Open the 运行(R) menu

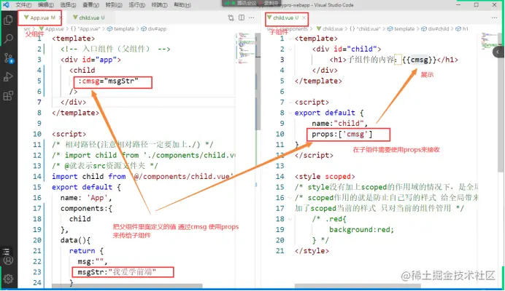[137, 5]
